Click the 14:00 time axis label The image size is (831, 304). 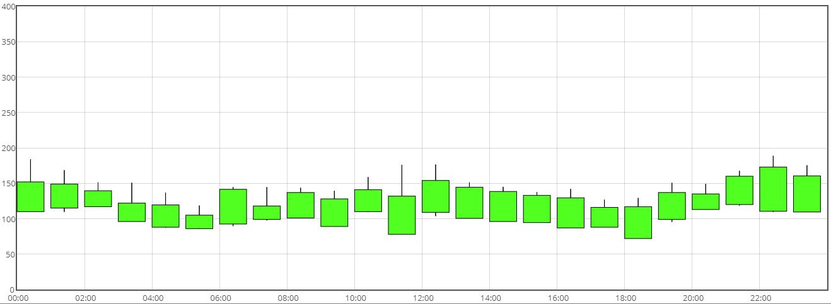490,298
